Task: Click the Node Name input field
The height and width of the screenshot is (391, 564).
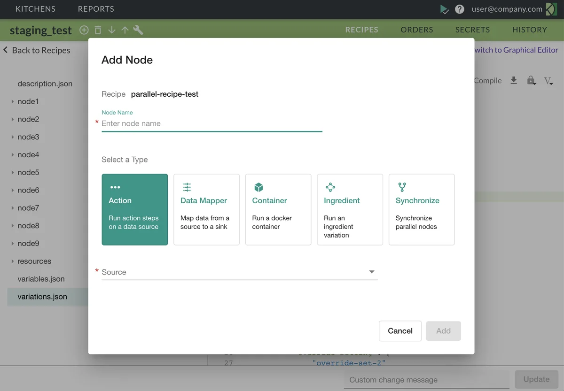Action: pos(211,123)
